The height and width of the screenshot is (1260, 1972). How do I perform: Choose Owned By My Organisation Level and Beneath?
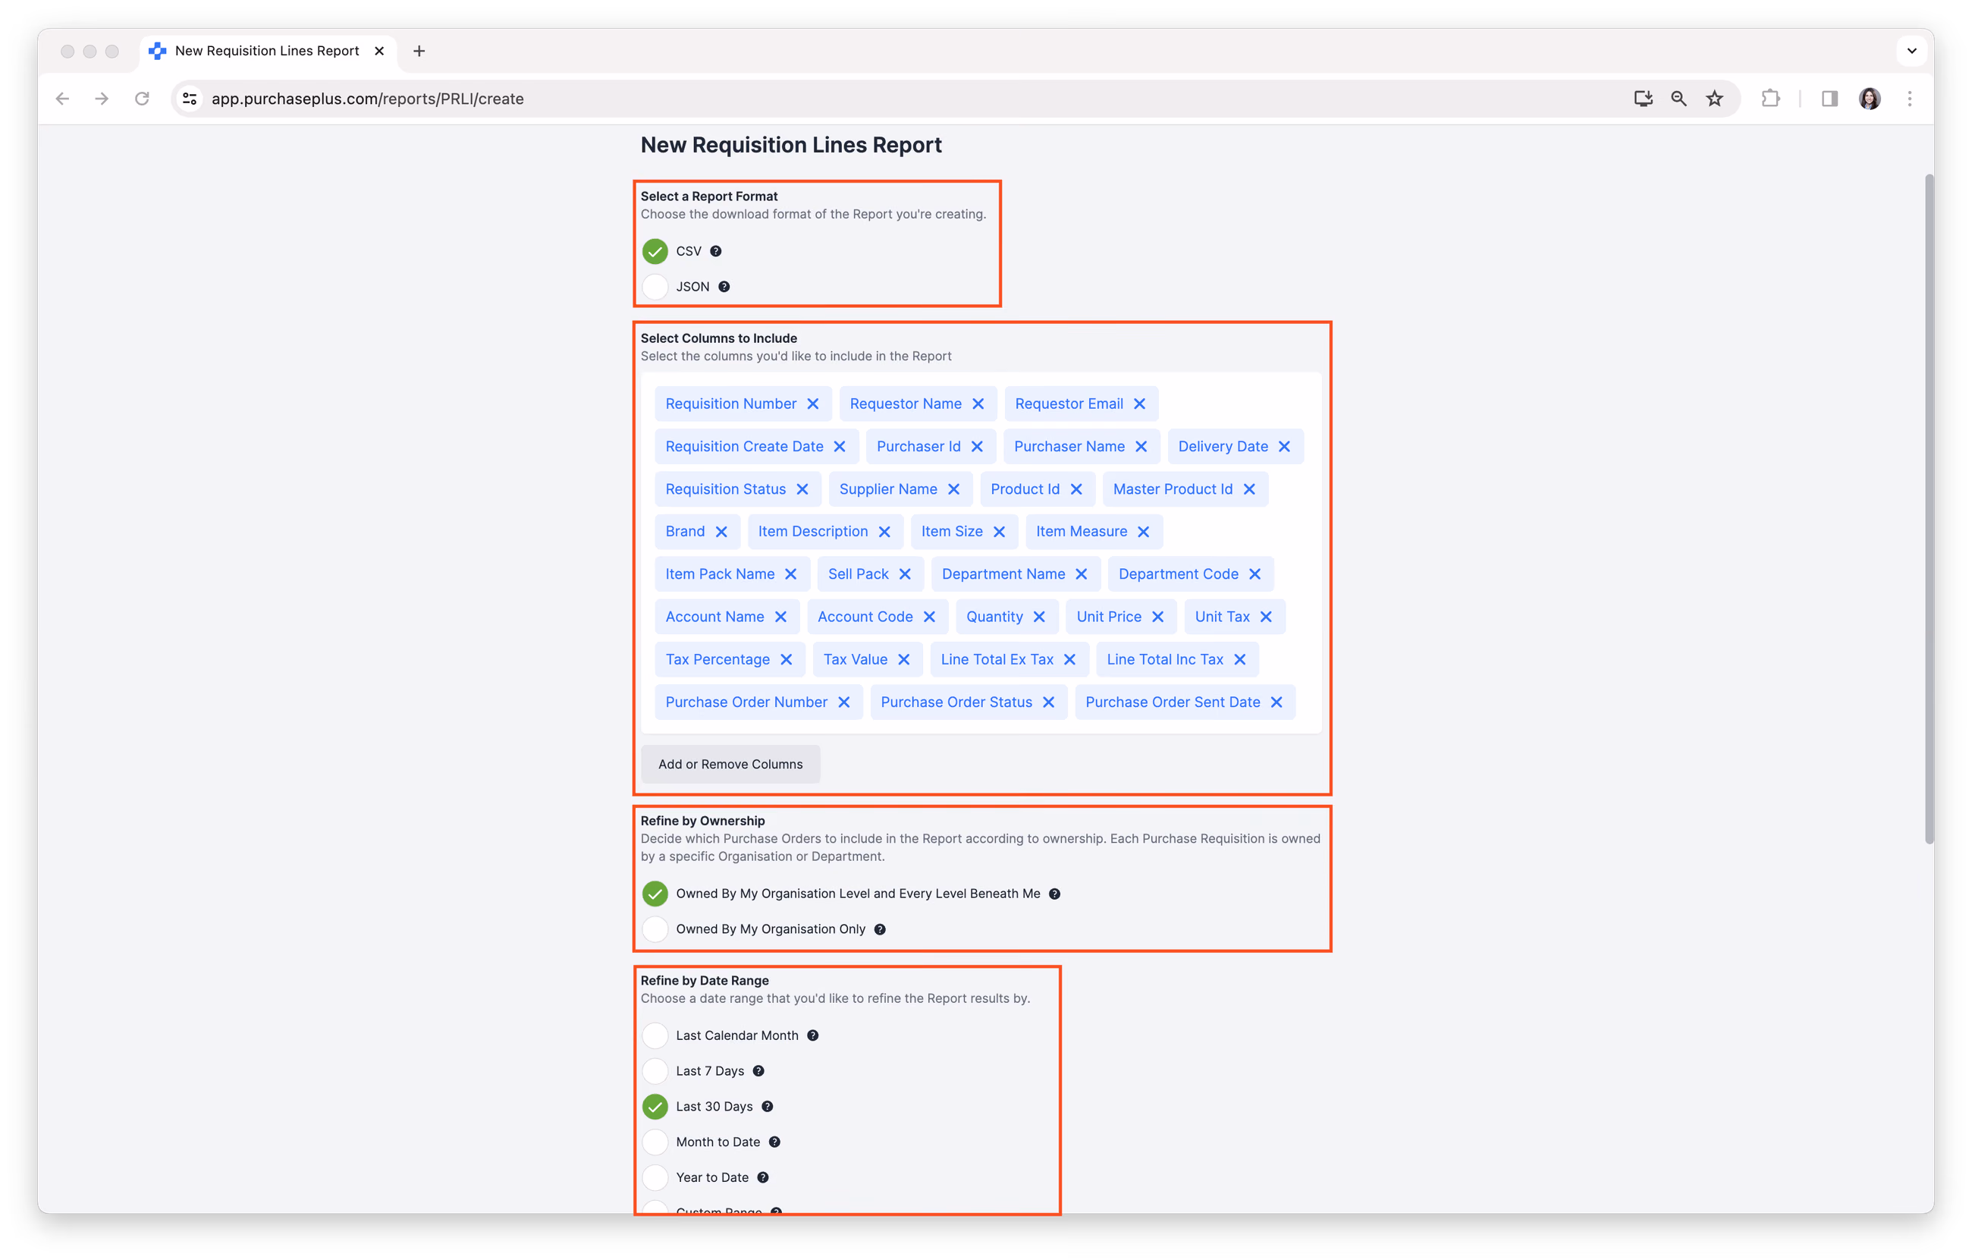655,894
